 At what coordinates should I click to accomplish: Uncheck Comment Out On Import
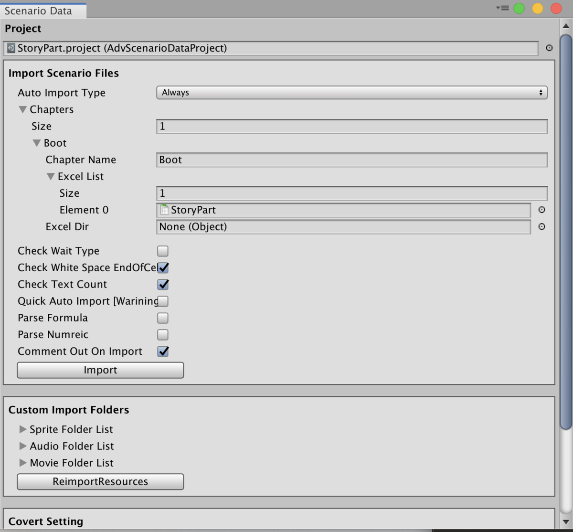click(x=163, y=351)
